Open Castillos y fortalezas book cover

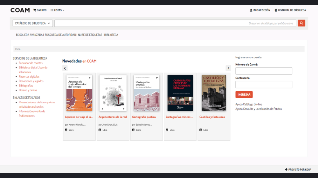coord(214,93)
